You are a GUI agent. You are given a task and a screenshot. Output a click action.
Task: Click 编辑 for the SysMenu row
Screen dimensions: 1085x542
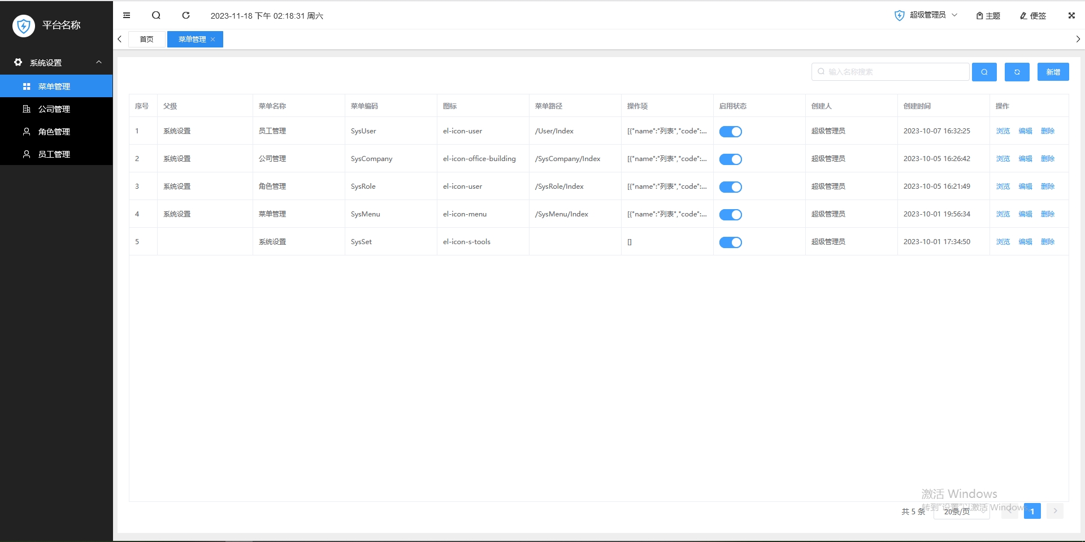[x=1025, y=214]
